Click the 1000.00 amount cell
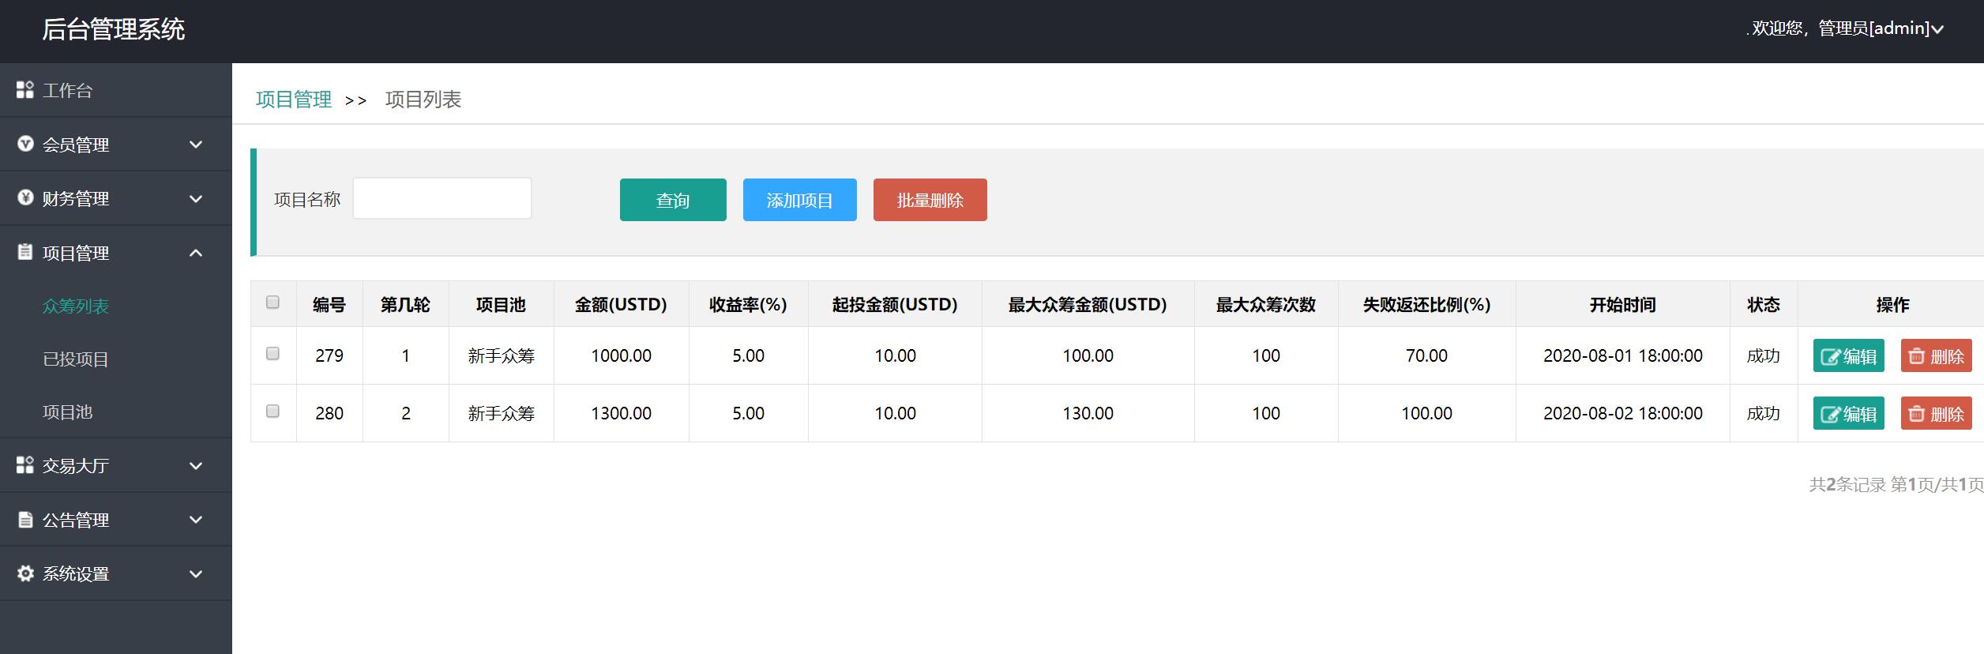The height and width of the screenshot is (654, 1984). (x=622, y=356)
